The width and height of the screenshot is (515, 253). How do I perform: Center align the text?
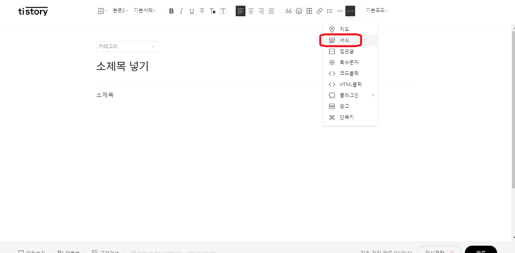(251, 11)
